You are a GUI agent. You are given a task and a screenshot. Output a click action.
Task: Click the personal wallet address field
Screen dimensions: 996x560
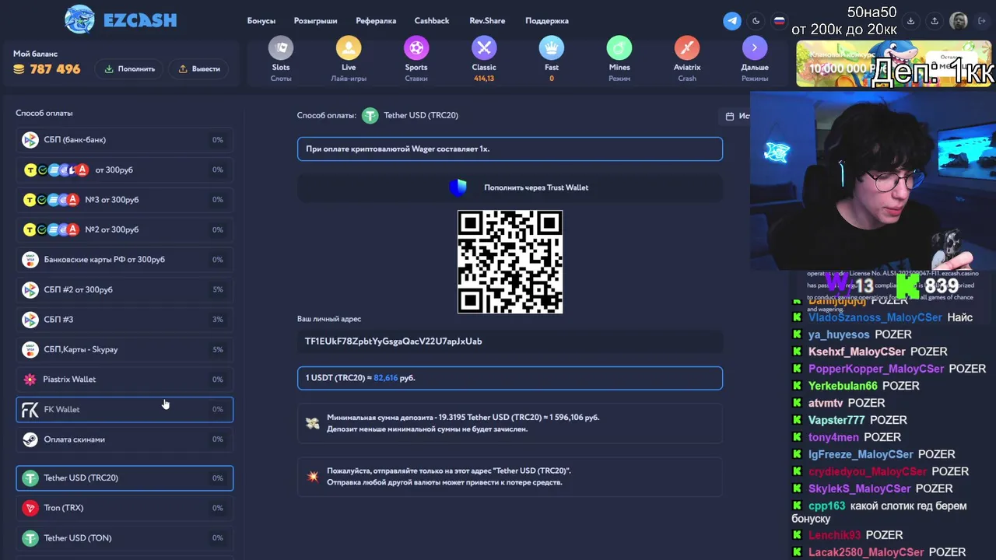[510, 341]
